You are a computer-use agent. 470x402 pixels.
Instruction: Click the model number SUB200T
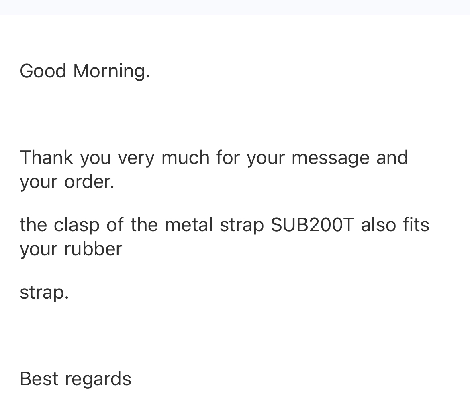pyautogui.click(x=313, y=224)
